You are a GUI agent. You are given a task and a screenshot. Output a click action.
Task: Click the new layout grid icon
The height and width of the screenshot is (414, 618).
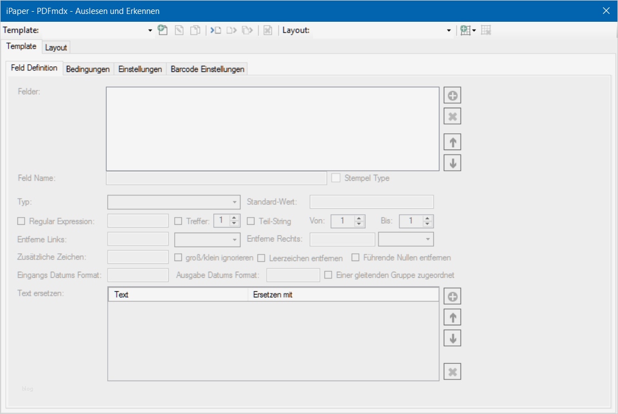[x=465, y=30]
